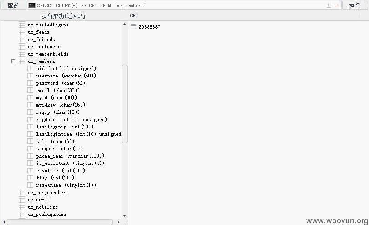
Task: Select the resetname (tinyint(1)) column
Action: pos(66,185)
